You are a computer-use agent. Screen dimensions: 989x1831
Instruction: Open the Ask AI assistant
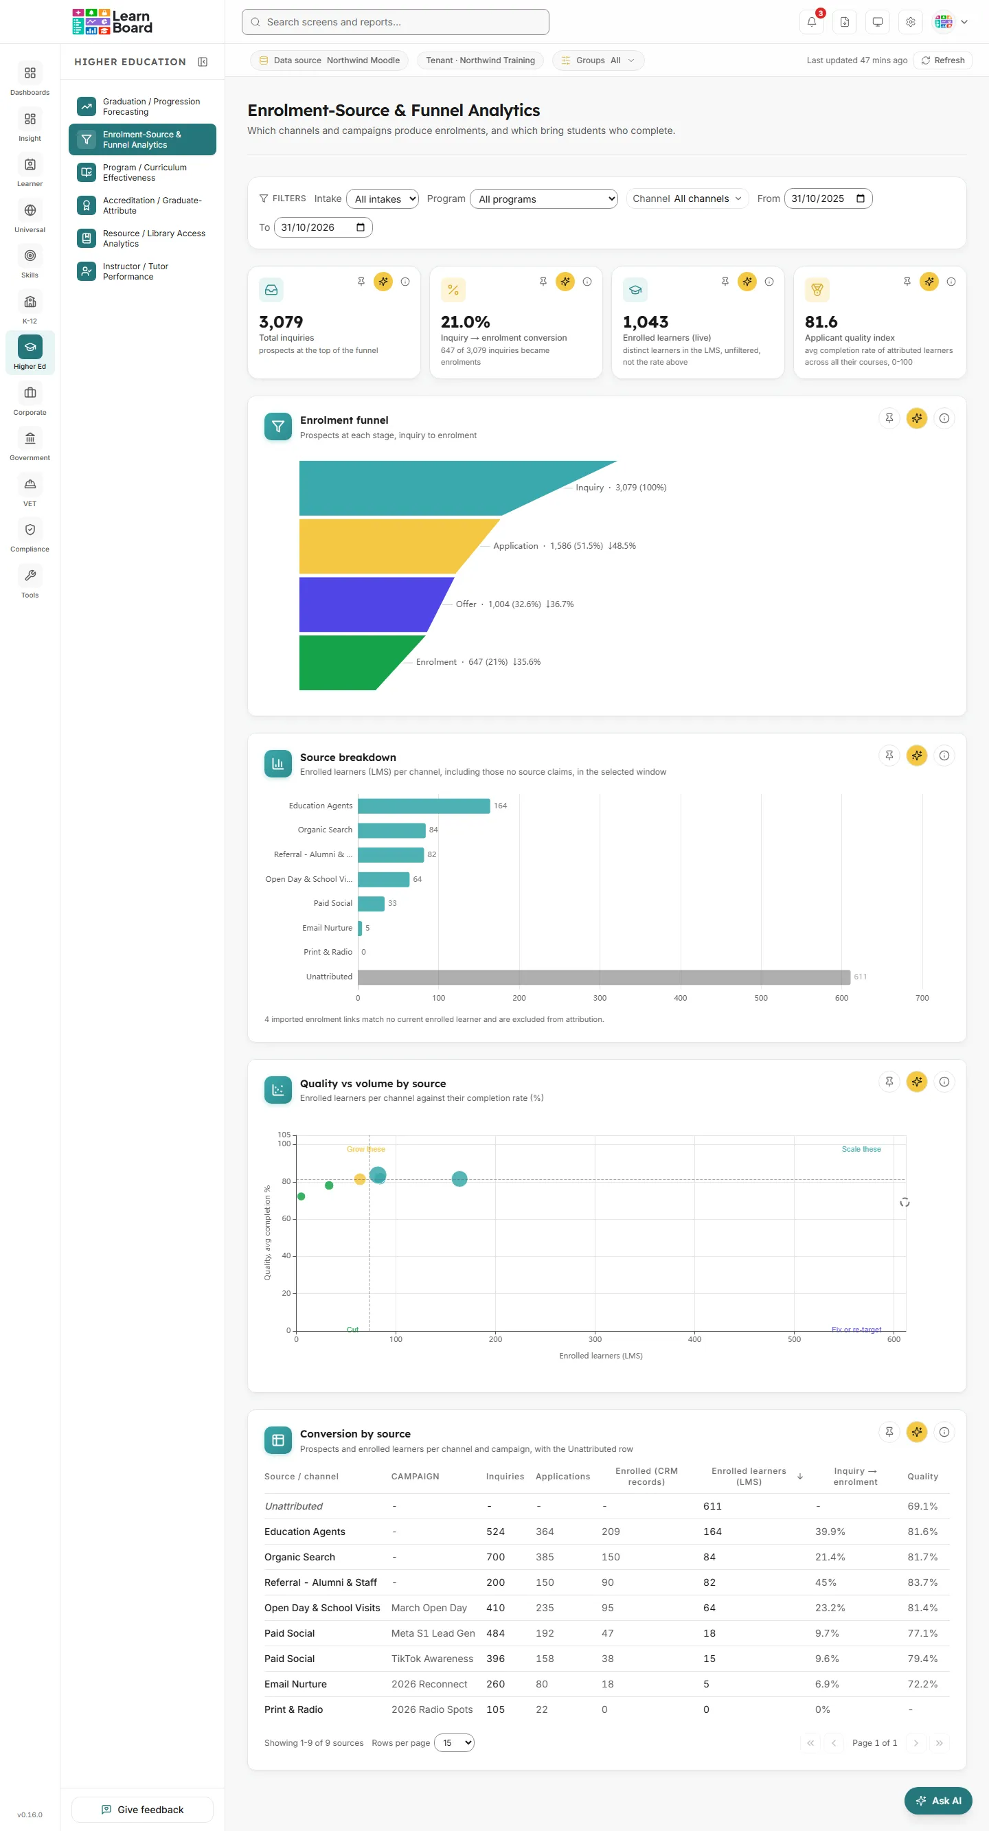937,1800
